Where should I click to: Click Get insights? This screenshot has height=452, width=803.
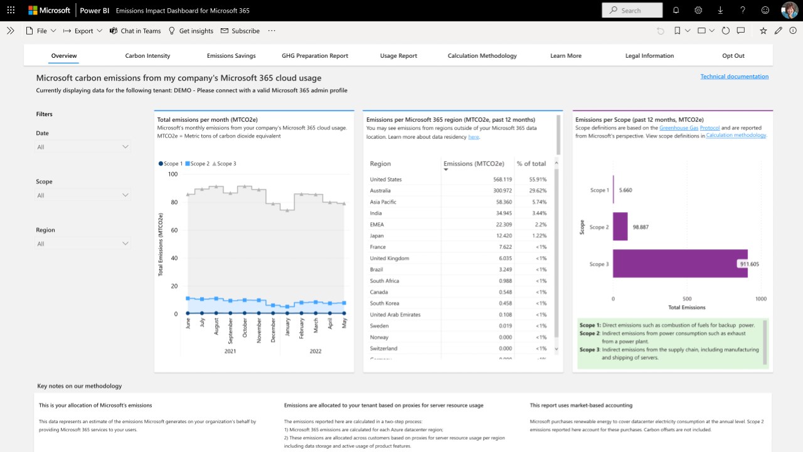191,31
